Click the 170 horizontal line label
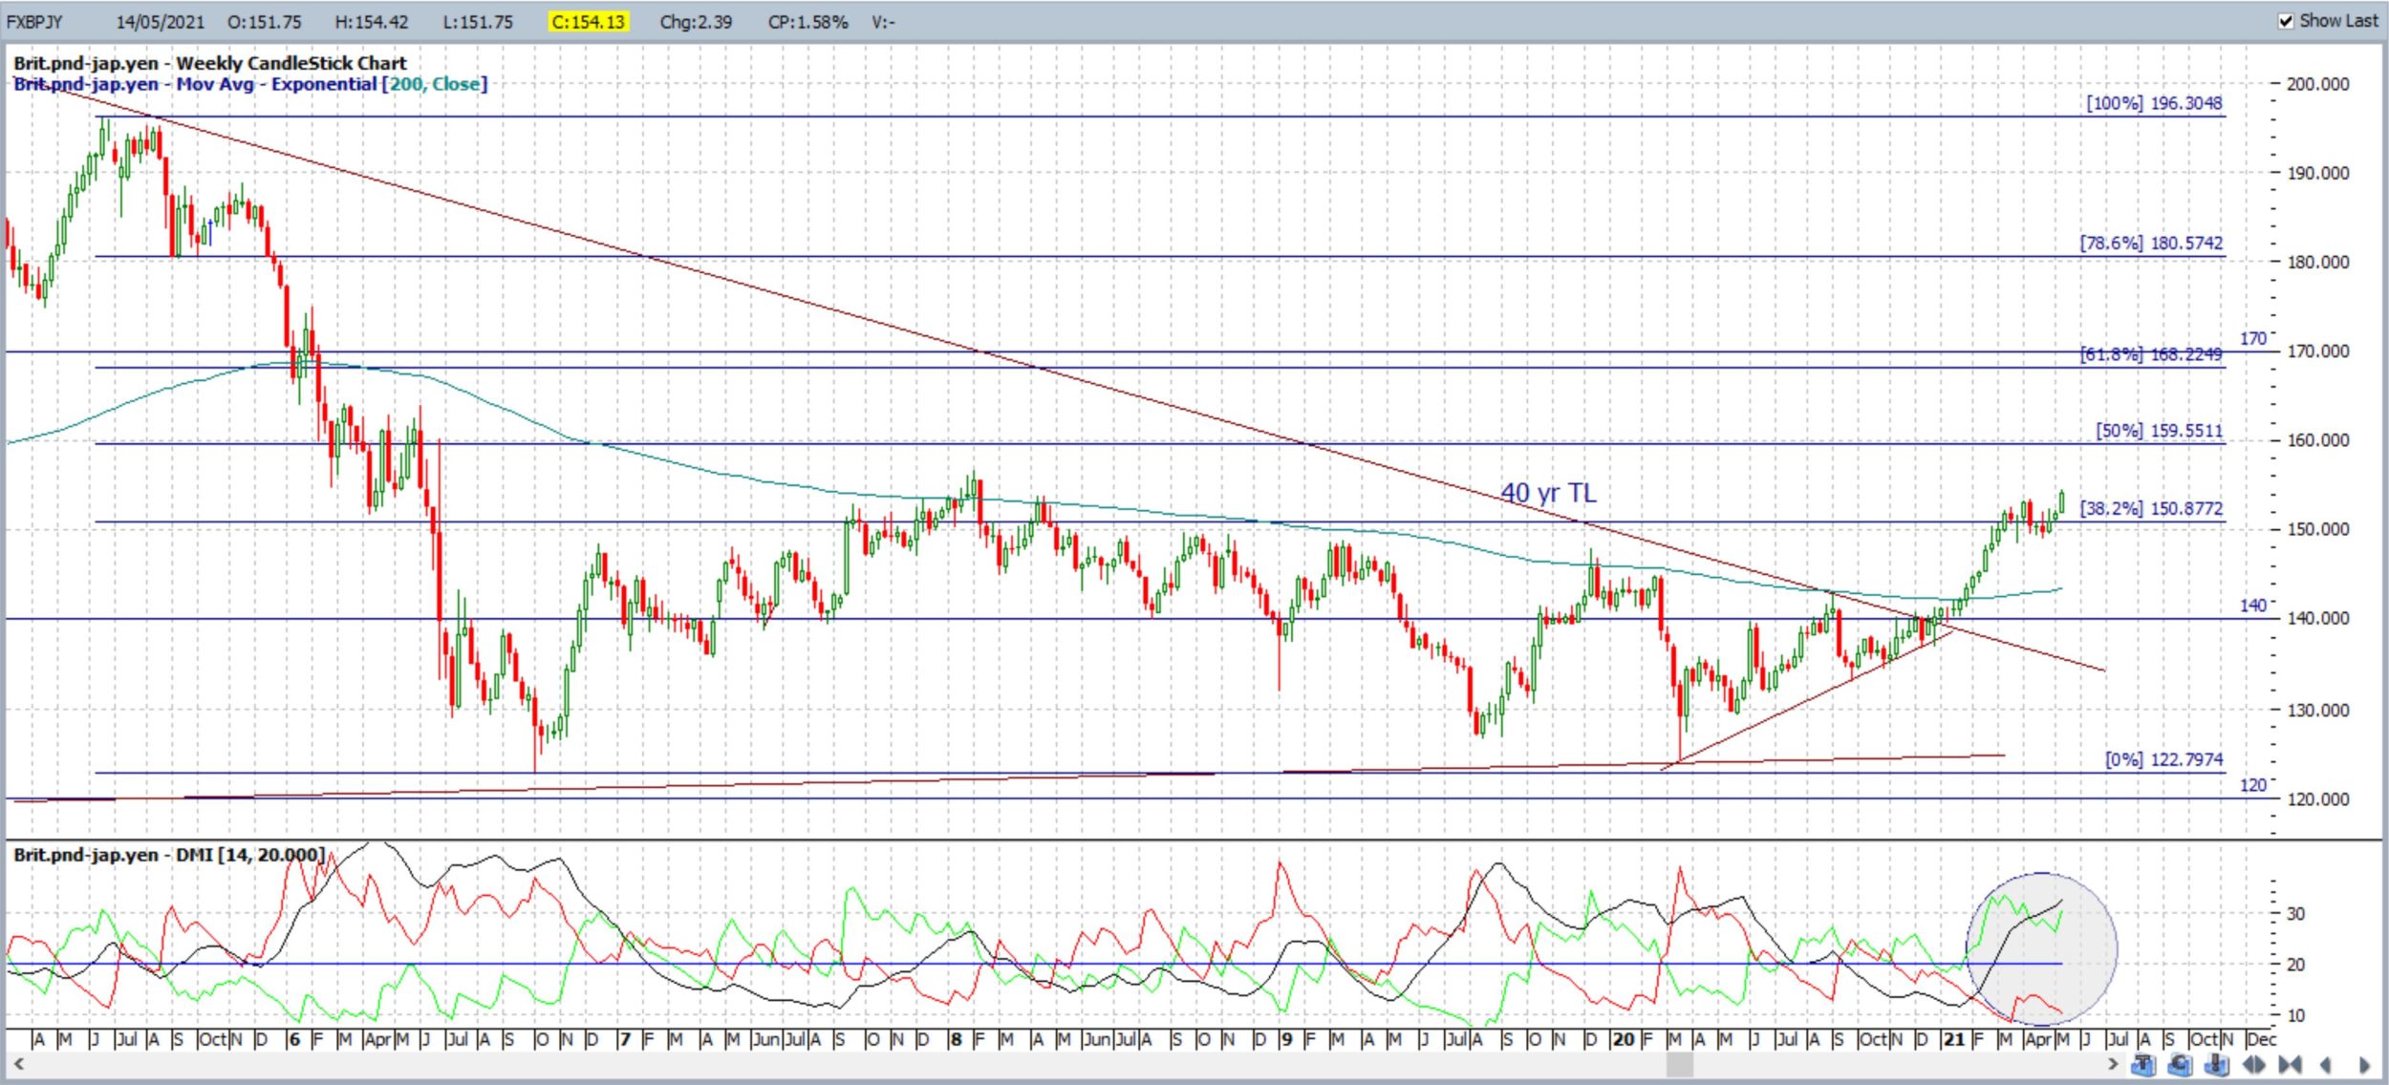The image size is (2389, 1085). 2253,339
